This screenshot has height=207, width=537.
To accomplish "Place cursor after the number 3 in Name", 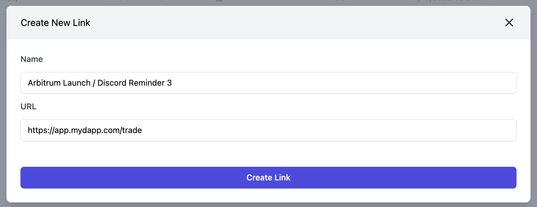I will [172, 83].
